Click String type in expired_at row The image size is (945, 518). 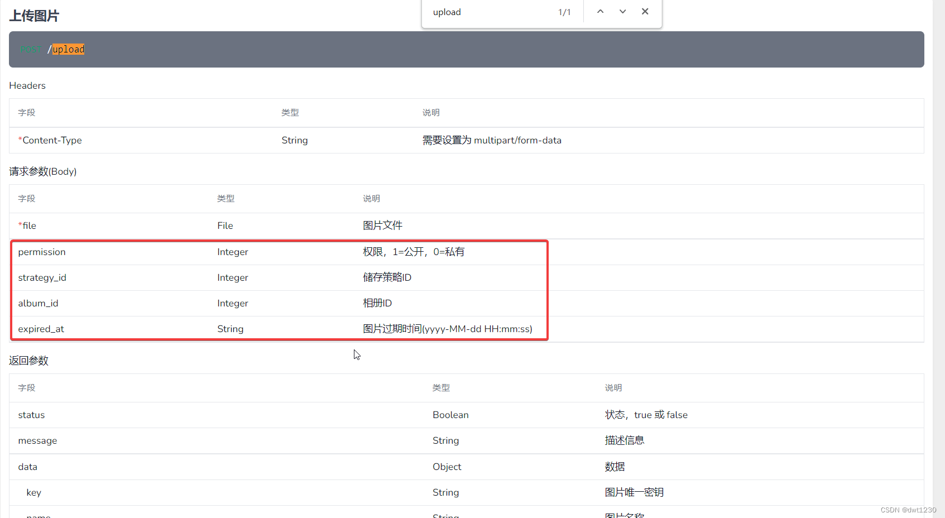pyautogui.click(x=231, y=329)
